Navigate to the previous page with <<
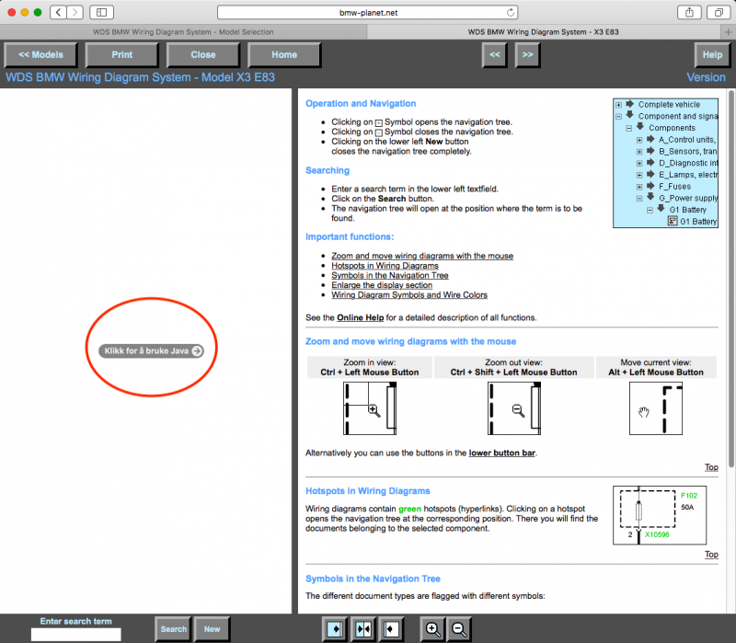This screenshot has height=643, width=736. click(495, 55)
